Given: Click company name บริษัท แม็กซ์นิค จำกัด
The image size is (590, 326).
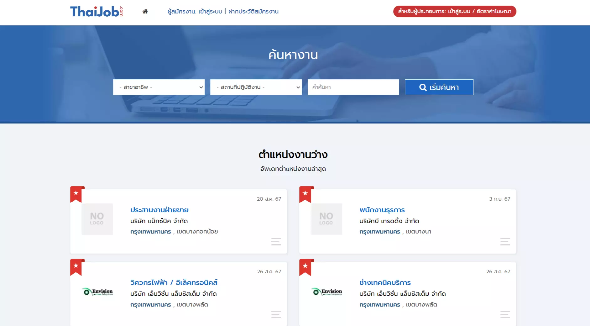Looking at the screenshot, I should (159, 221).
